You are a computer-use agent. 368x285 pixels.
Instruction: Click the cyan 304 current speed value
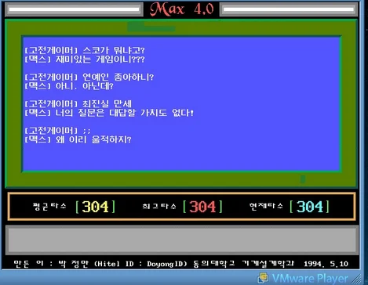(310, 207)
